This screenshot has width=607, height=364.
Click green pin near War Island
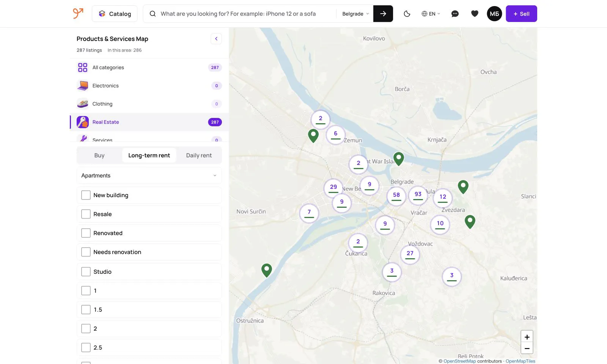398,158
